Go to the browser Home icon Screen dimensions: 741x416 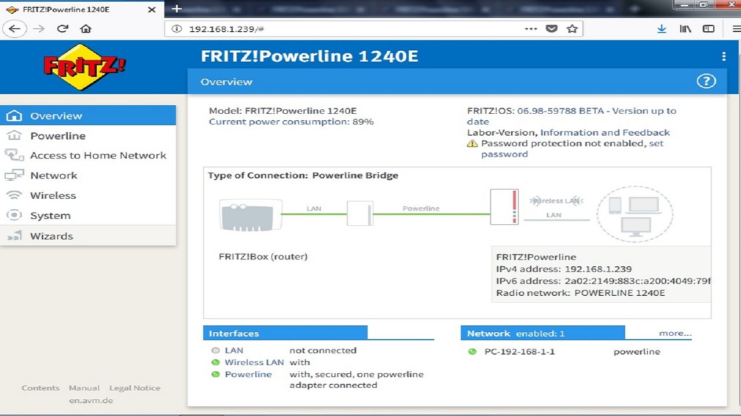pos(86,29)
